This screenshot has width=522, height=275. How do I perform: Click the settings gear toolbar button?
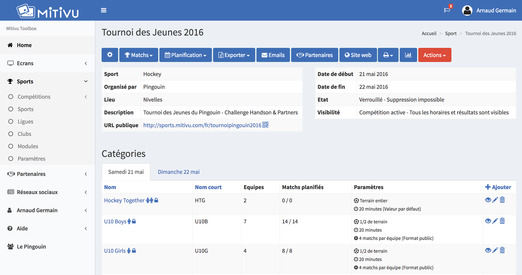tap(110, 55)
